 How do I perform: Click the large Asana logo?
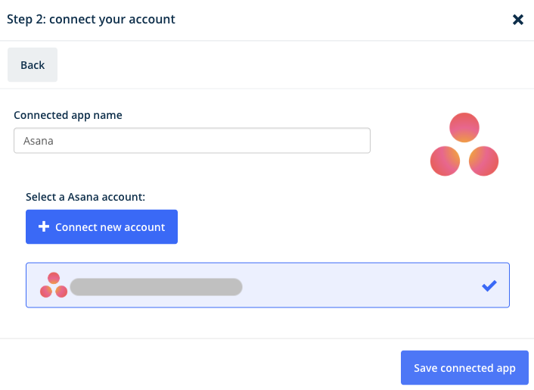coord(464,144)
